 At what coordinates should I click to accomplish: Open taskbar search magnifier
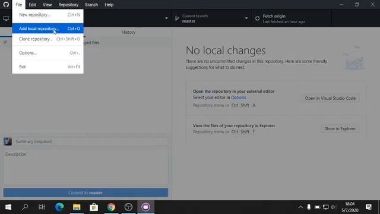[x=25, y=207]
